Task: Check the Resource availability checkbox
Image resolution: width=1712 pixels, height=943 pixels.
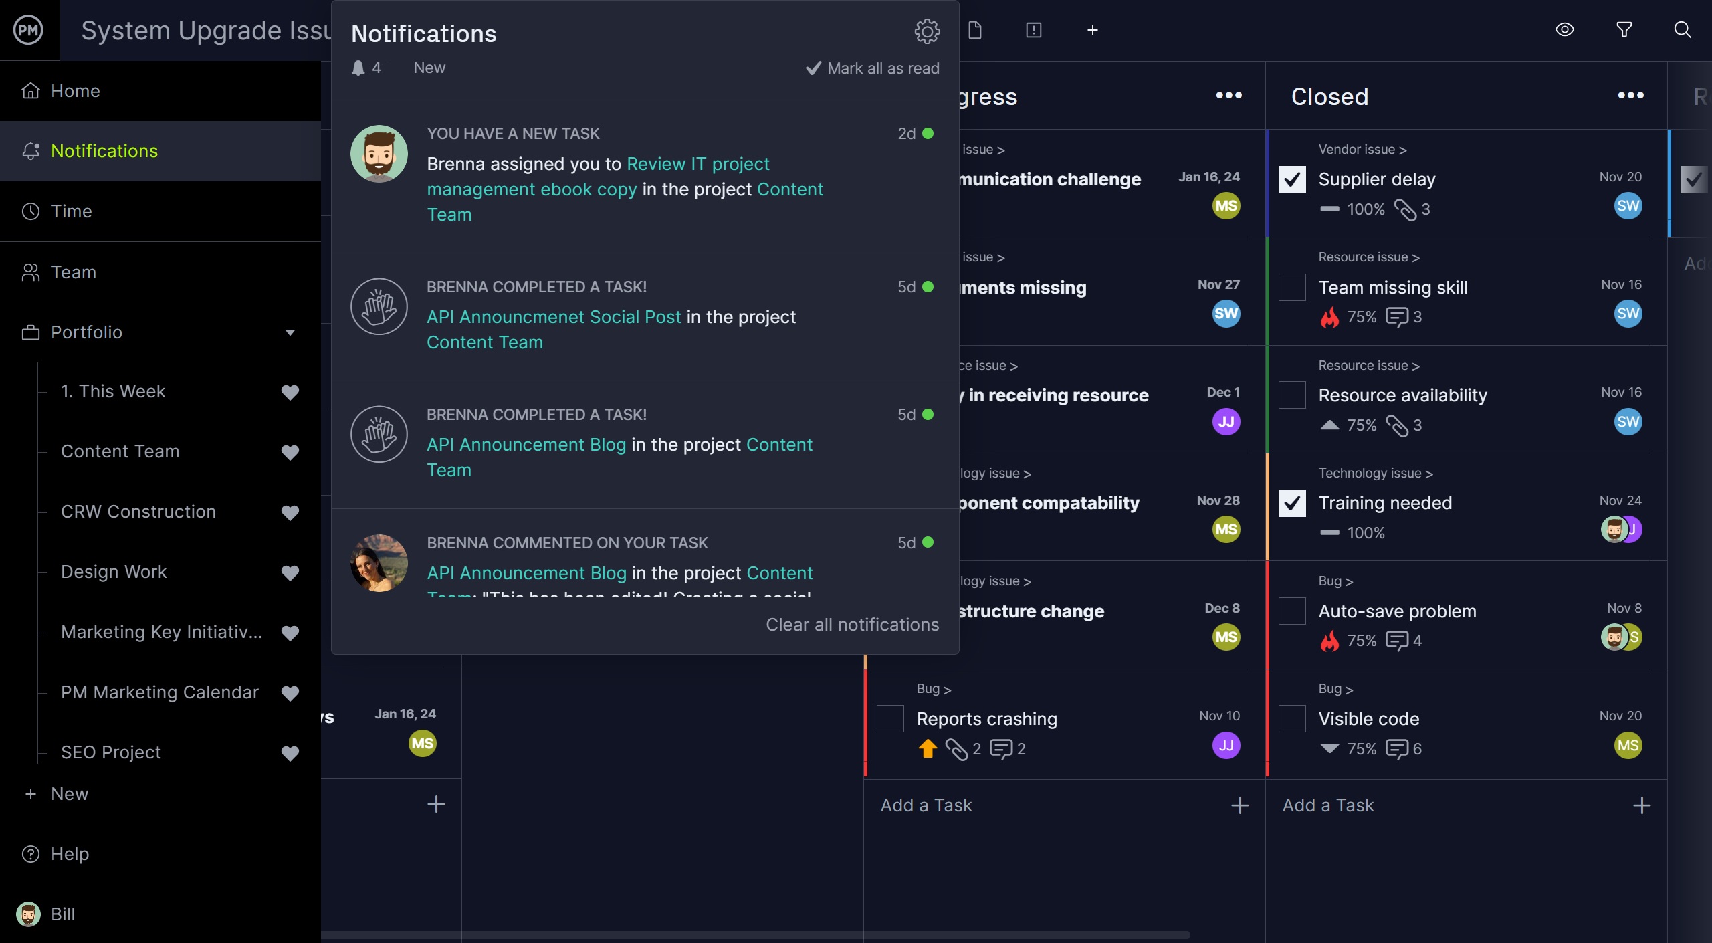Action: coord(1292,395)
